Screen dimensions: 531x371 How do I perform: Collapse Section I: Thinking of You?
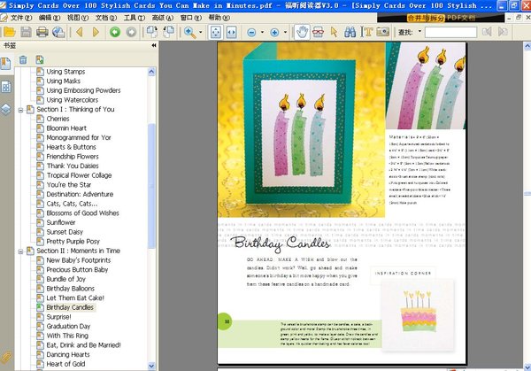(21, 110)
